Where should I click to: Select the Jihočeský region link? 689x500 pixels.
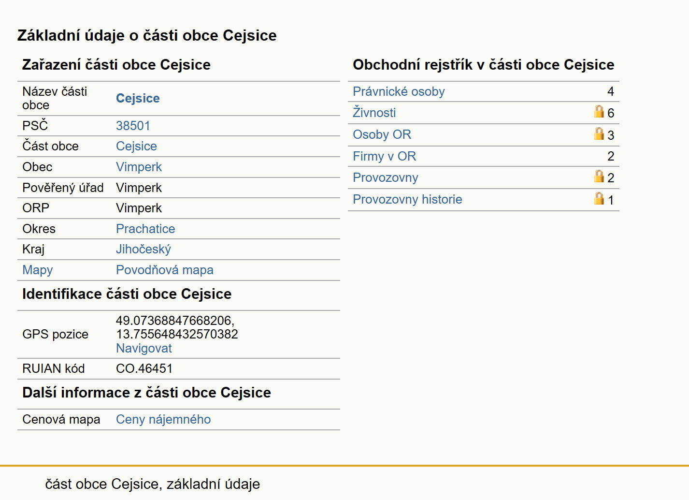click(x=144, y=249)
